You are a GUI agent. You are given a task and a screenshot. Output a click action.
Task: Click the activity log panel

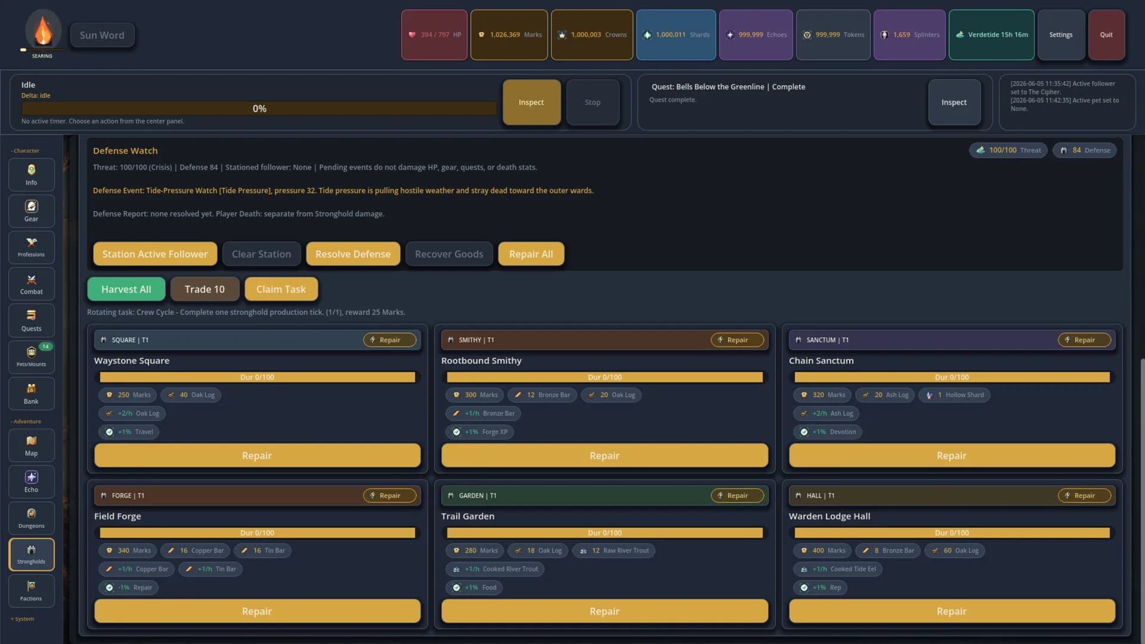1067,102
